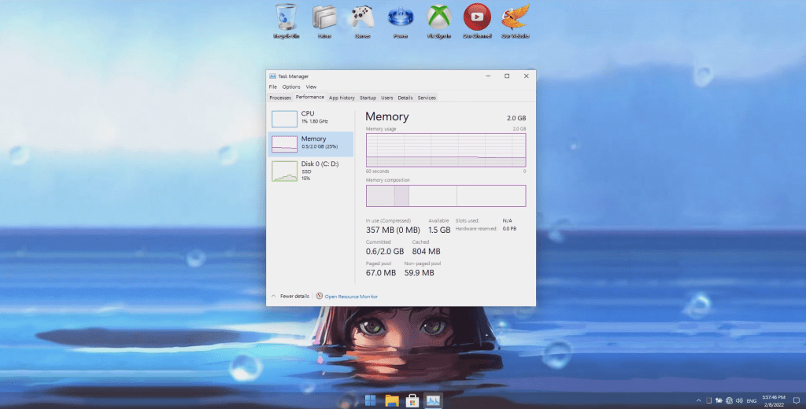The width and height of the screenshot is (806, 409).
Task: Click the ENG language indicator
Action: point(752,400)
